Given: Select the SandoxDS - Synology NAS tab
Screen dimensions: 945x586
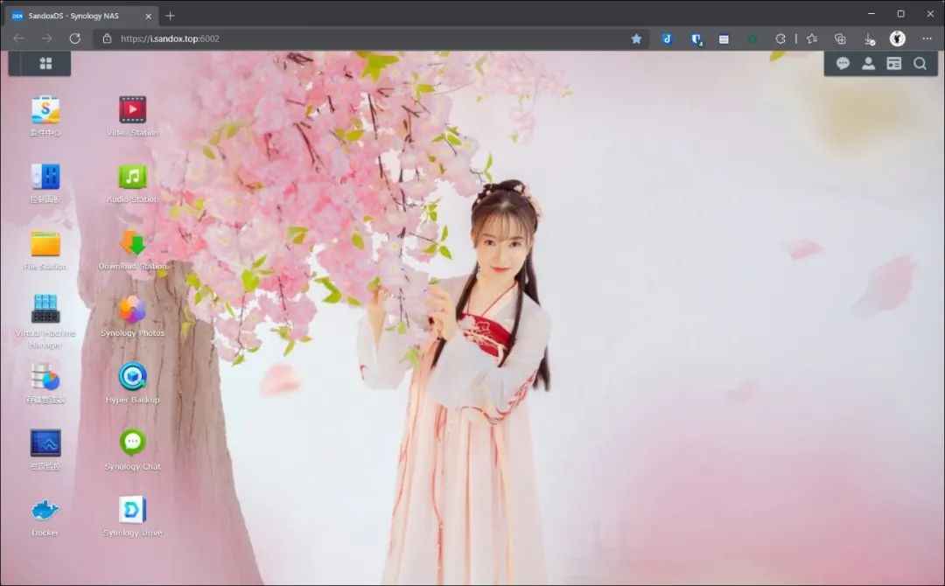Looking at the screenshot, I should click(x=82, y=17).
